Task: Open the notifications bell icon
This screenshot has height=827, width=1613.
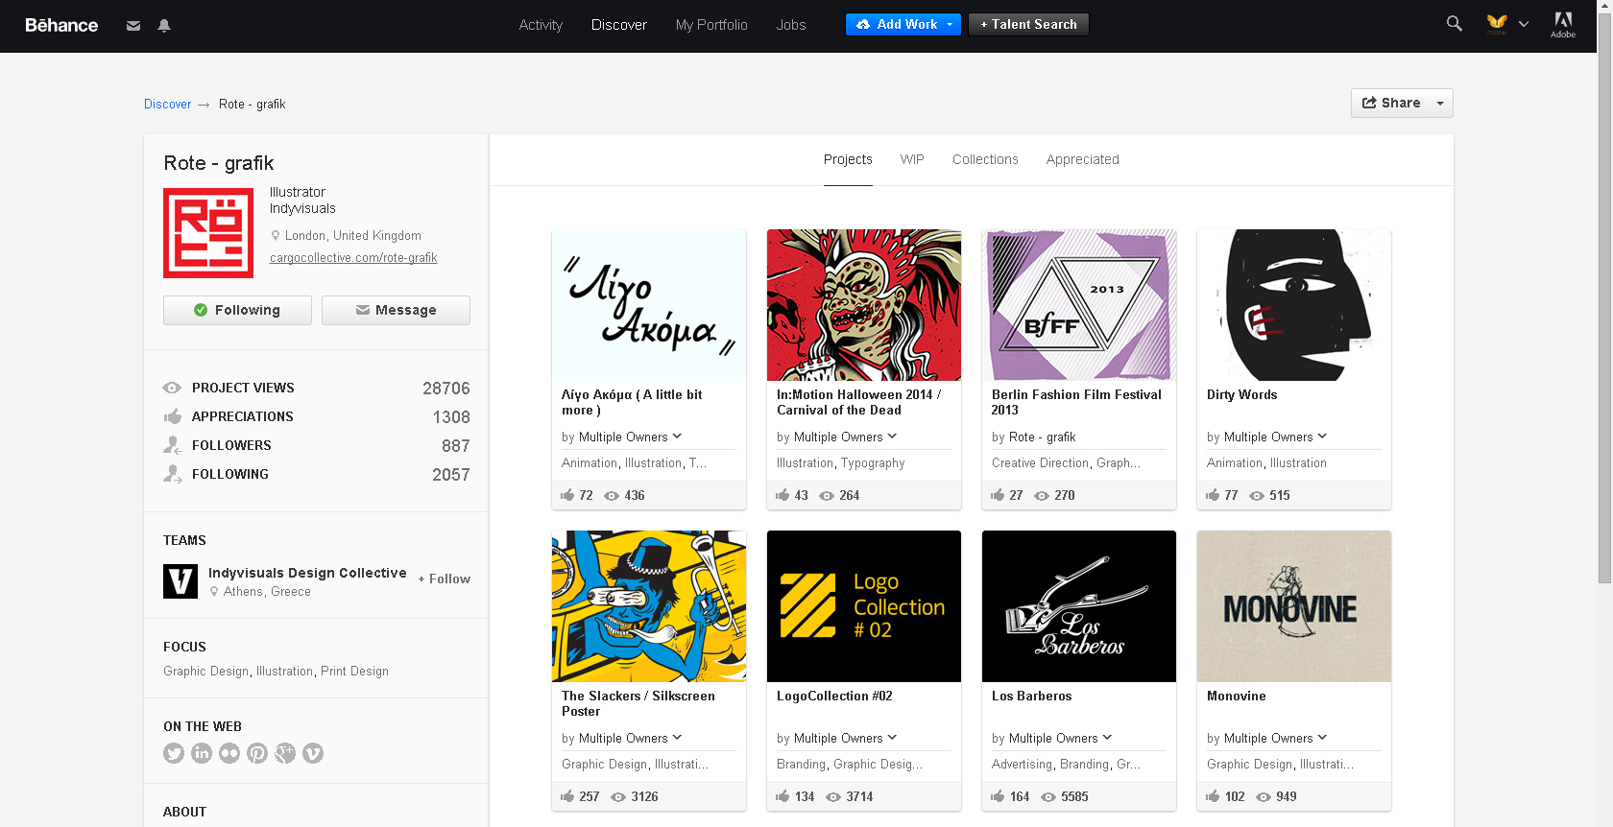Action: tap(164, 26)
